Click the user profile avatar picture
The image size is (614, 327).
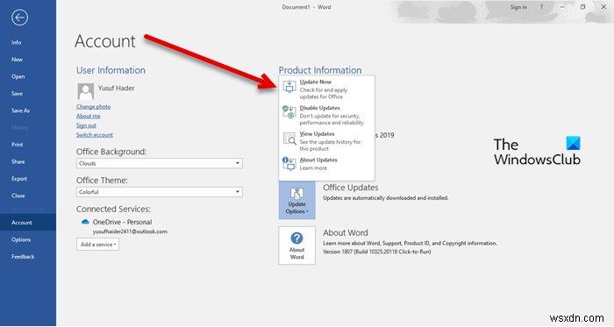pos(85,91)
